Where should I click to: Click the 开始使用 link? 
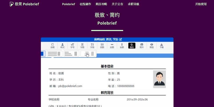(201, 4)
